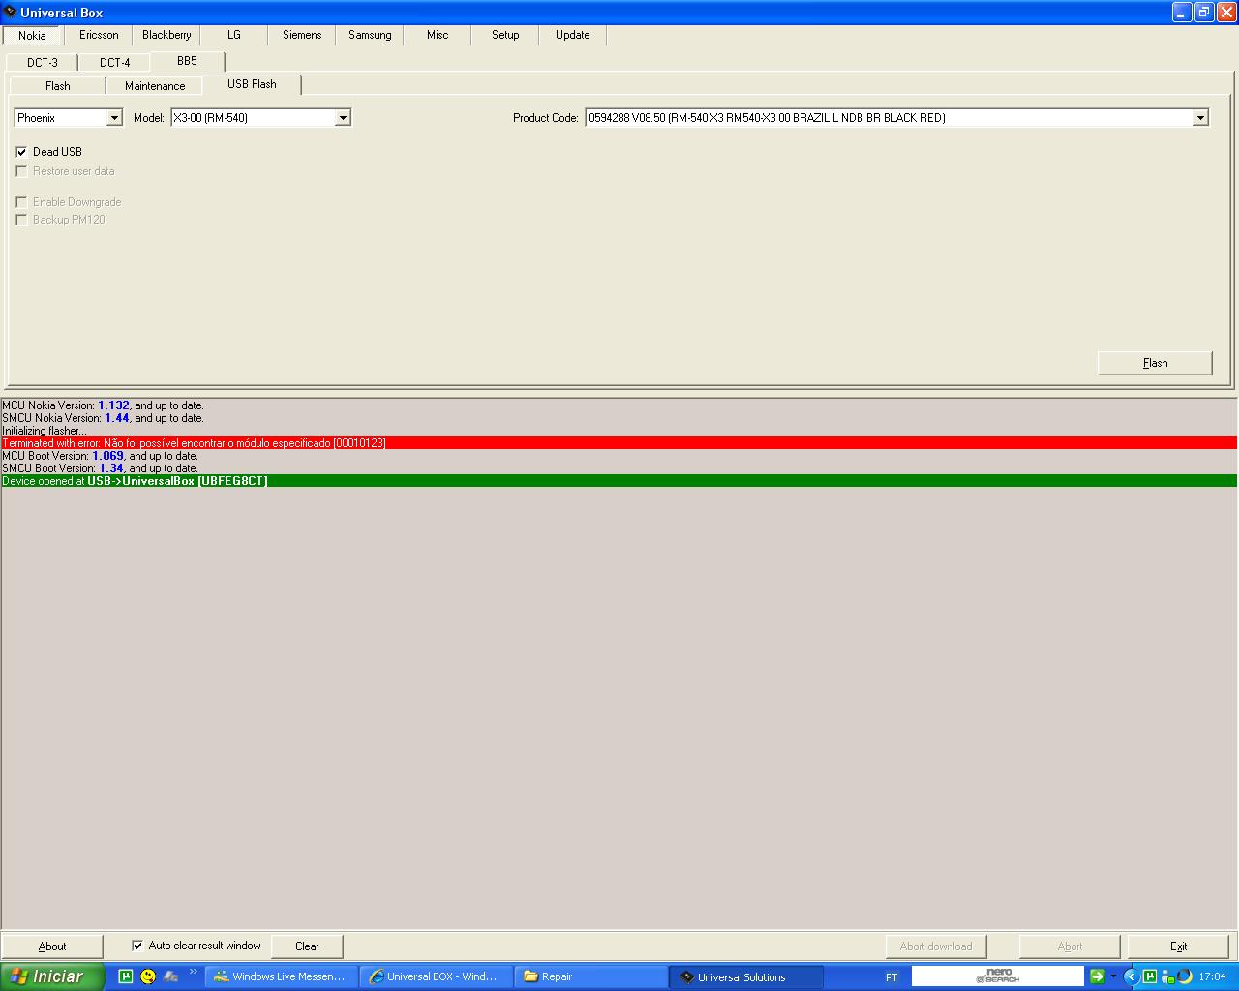This screenshot has width=1239, height=991.
Task: Open the Misc tab
Action: tap(438, 35)
